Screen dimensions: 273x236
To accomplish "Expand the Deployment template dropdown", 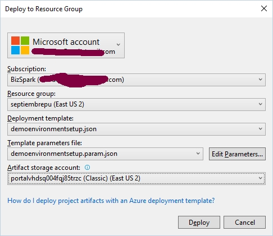I will [136, 129].
